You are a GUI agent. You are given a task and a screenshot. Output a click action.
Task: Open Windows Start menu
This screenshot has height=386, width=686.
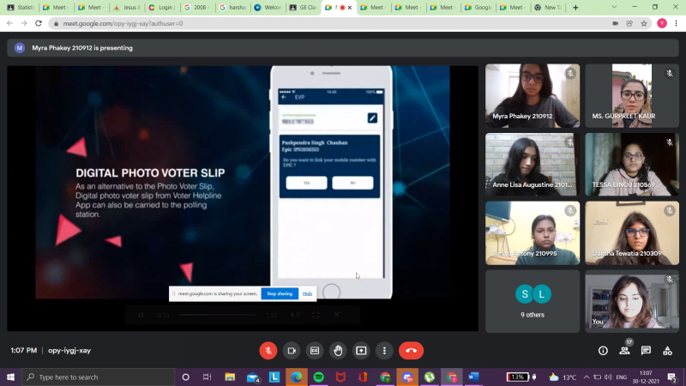click(10, 377)
